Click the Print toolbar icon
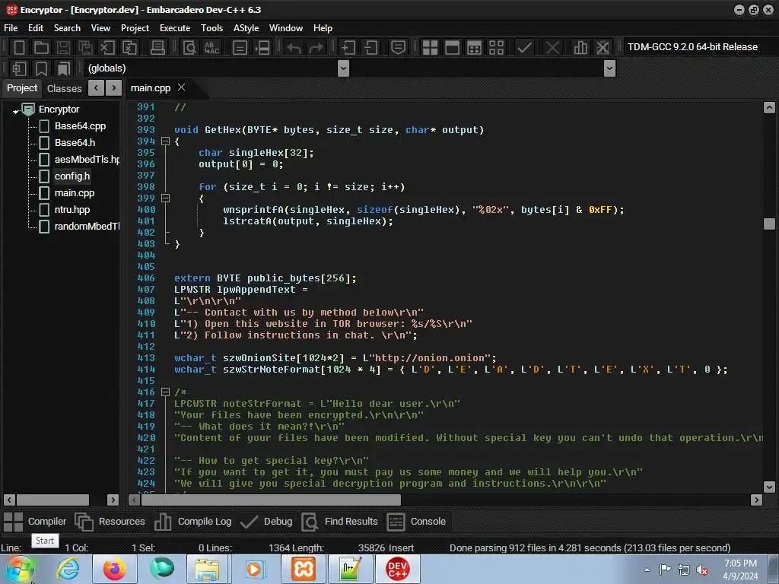The image size is (779, 584). pos(157,48)
